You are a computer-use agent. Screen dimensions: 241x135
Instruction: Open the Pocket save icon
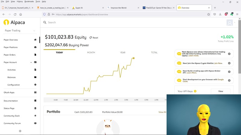pyautogui.click(x=214, y=14)
